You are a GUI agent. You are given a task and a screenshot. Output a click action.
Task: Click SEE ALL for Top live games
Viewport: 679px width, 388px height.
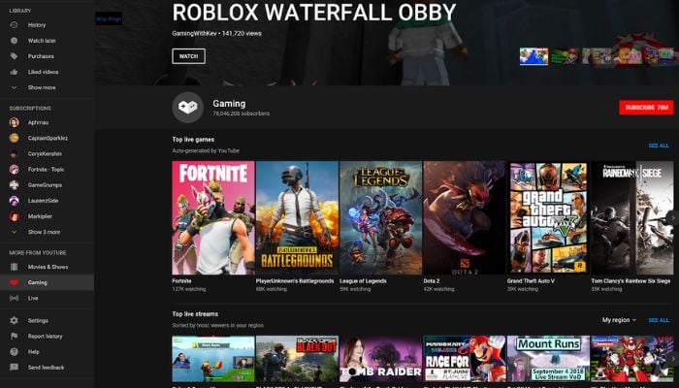[x=659, y=145]
